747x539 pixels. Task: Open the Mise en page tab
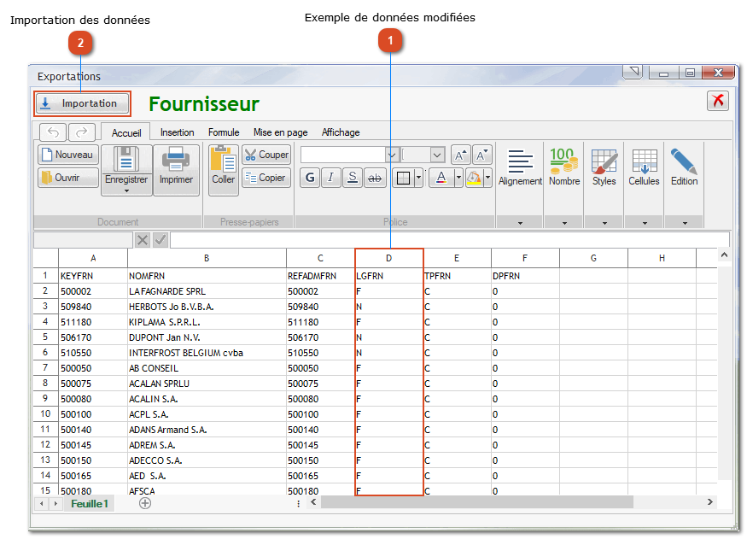click(280, 132)
